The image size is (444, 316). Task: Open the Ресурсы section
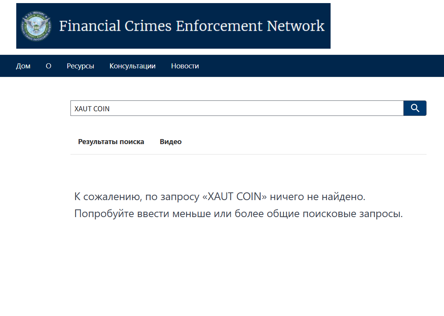[x=81, y=66]
